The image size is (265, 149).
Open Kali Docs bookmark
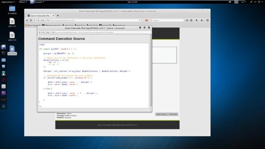pyautogui.click(x=80, y=25)
